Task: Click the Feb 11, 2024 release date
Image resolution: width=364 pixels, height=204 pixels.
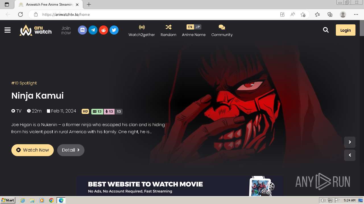Action: click(x=61, y=111)
